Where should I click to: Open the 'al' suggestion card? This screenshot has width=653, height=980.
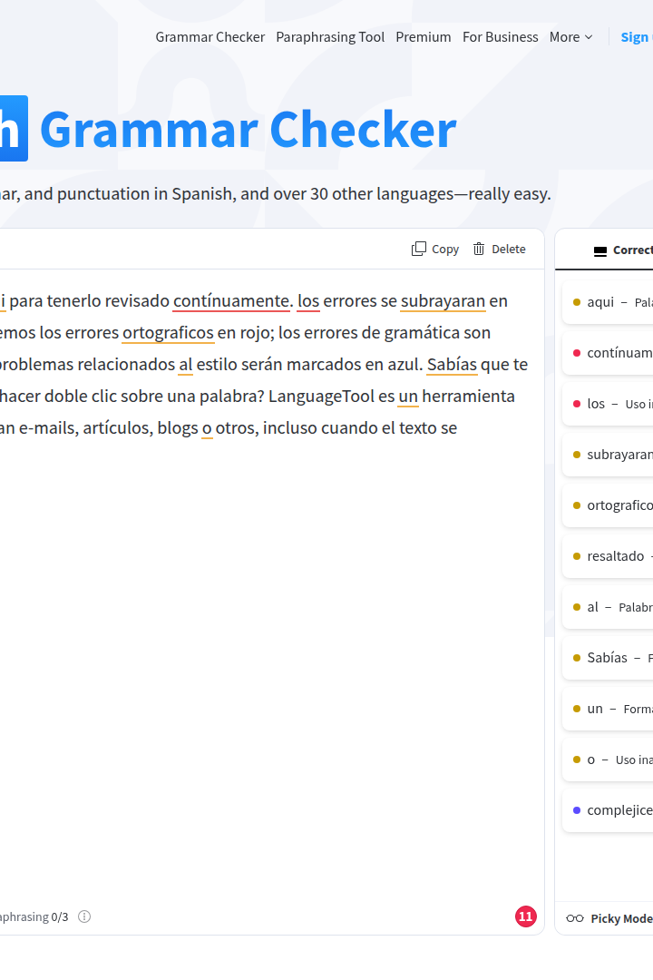click(x=608, y=607)
